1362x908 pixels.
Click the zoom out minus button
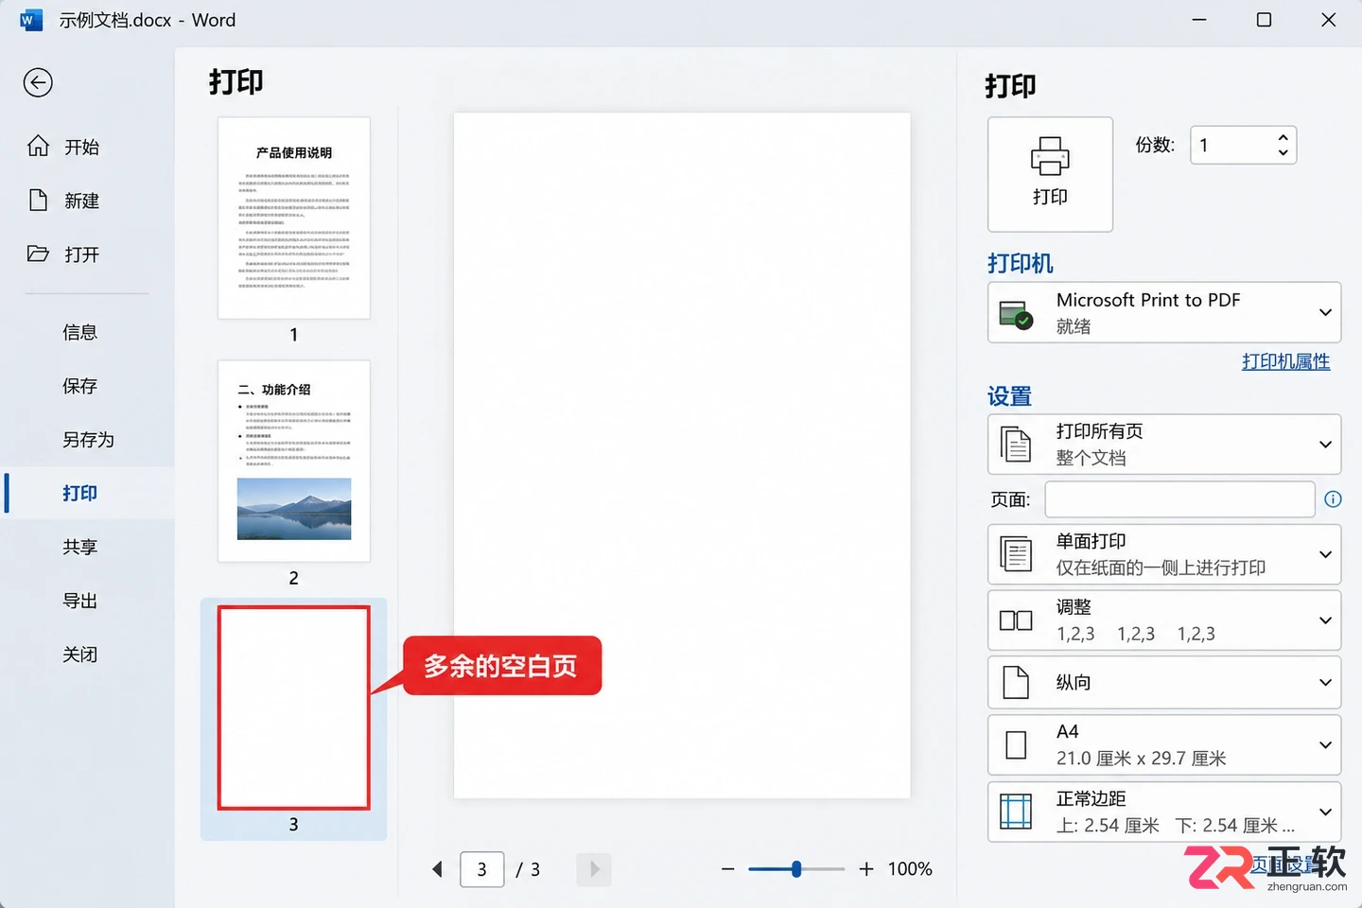click(727, 869)
